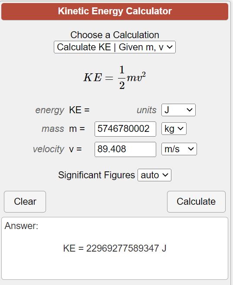This screenshot has width=233, height=285.
Task: Click the chevron arrow on J units selector
Action: point(190,110)
